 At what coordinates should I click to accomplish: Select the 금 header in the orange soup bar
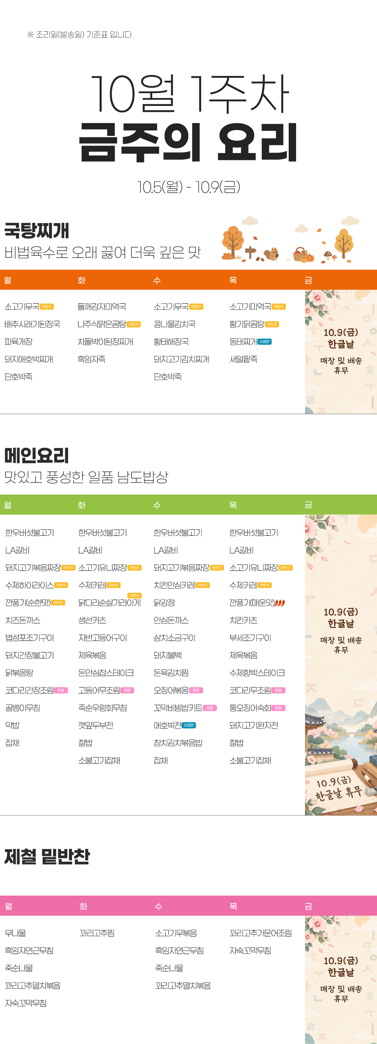pyautogui.click(x=308, y=280)
